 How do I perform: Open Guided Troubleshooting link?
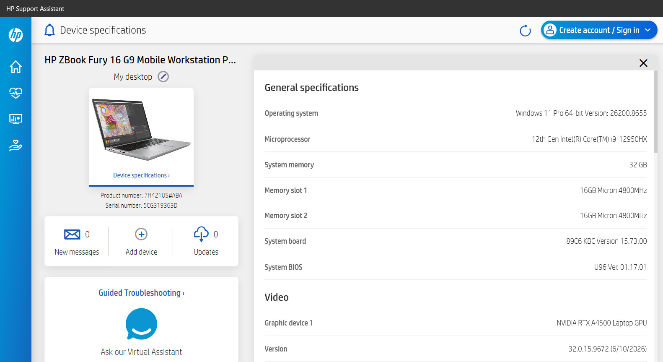141,293
